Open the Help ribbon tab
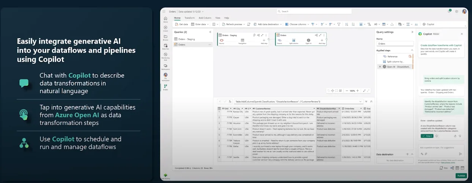The height and width of the screenshot is (183, 472). point(227,18)
